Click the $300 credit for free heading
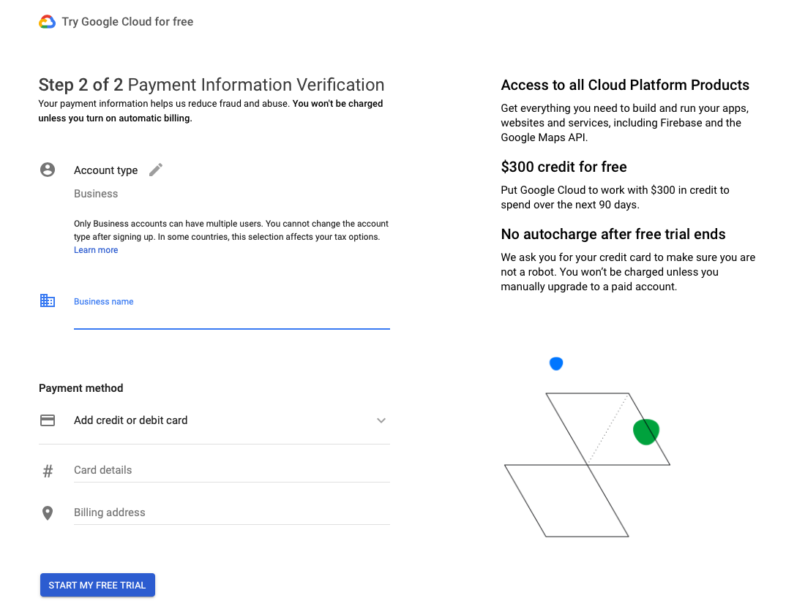The image size is (786, 609). (x=564, y=167)
